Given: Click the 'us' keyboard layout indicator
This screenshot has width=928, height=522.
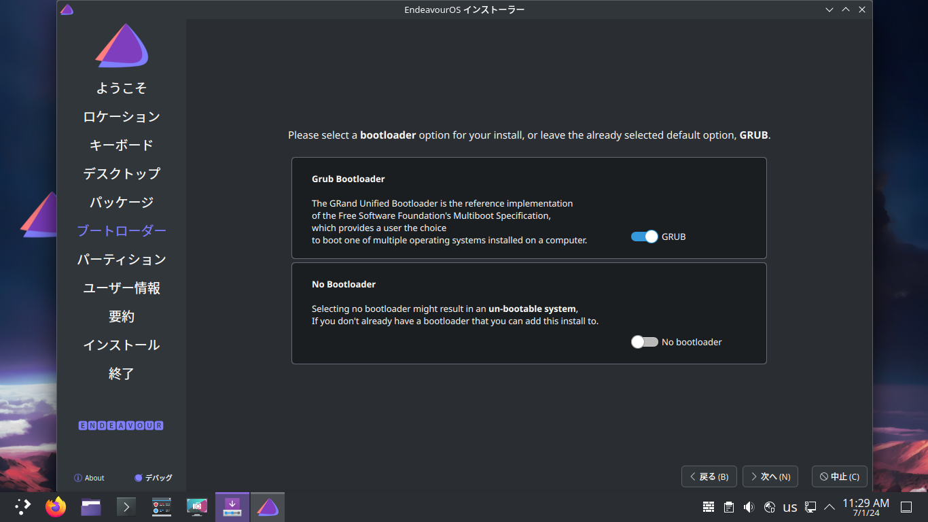Looking at the screenshot, I should (790, 507).
